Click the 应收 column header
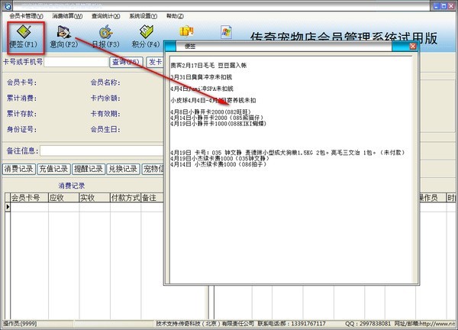Image resolution: width=458 pixels, height=330 pixels. point(63,198)
